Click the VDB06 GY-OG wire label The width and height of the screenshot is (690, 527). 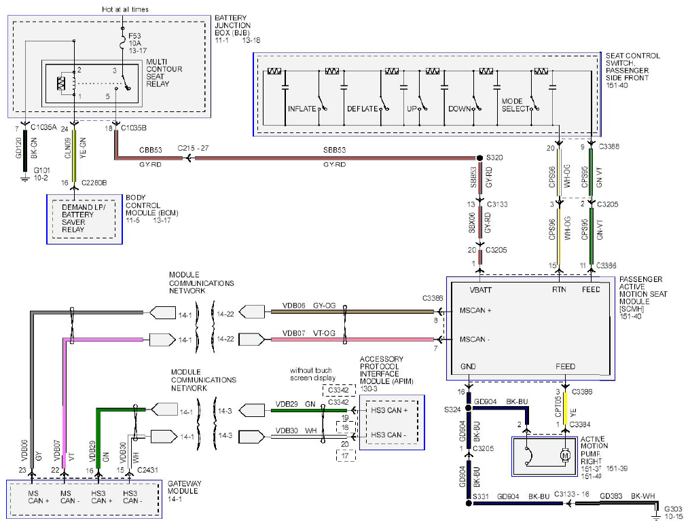point(309,306)
